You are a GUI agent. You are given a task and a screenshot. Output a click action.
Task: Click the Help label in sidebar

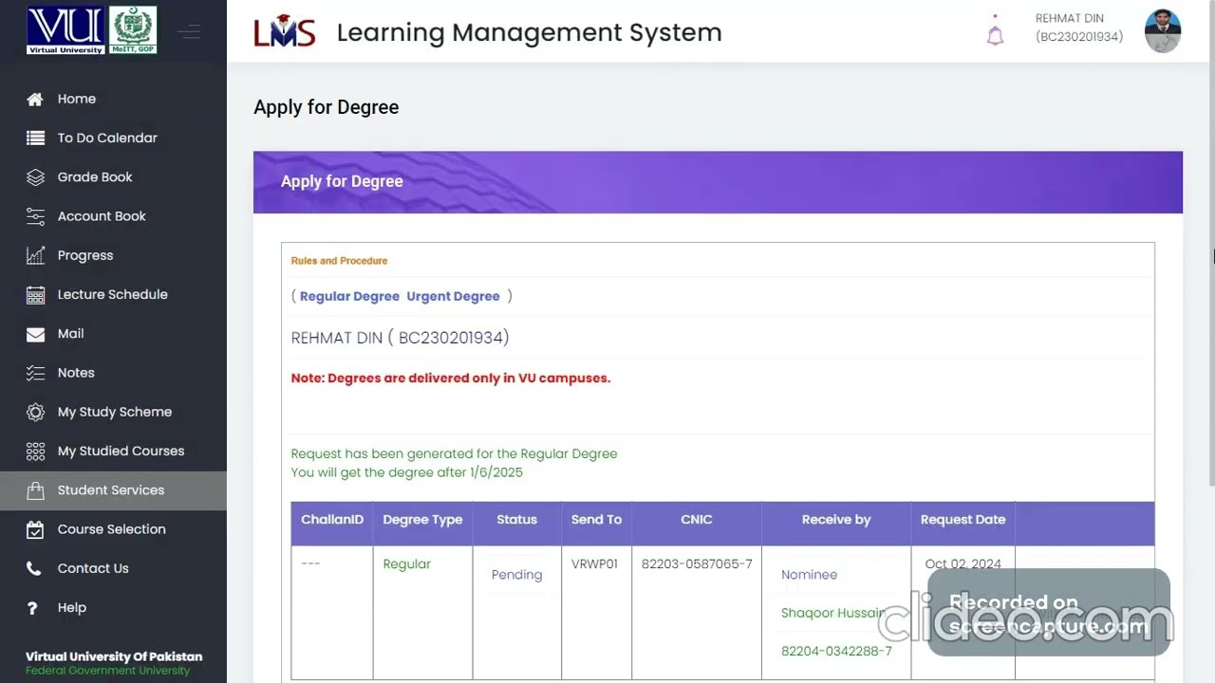(x=72, y=608)
